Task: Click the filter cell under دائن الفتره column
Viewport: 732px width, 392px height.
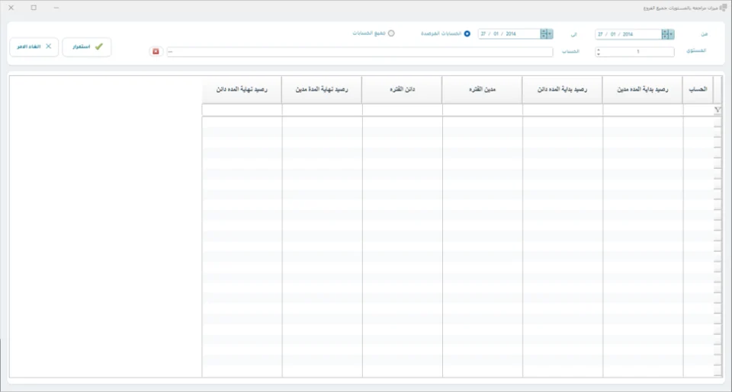Action: 402,110
